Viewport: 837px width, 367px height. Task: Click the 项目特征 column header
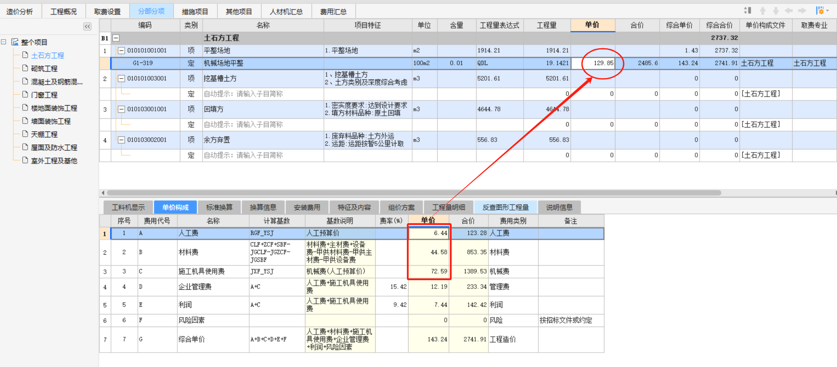[368, 25]
